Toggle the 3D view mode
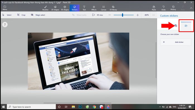Viewport: 195px width, 110px height. [x=97, y=15]
